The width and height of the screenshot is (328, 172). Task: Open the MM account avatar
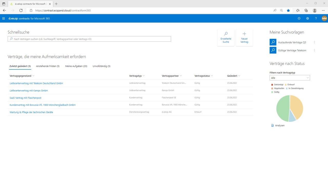(324, 18)
